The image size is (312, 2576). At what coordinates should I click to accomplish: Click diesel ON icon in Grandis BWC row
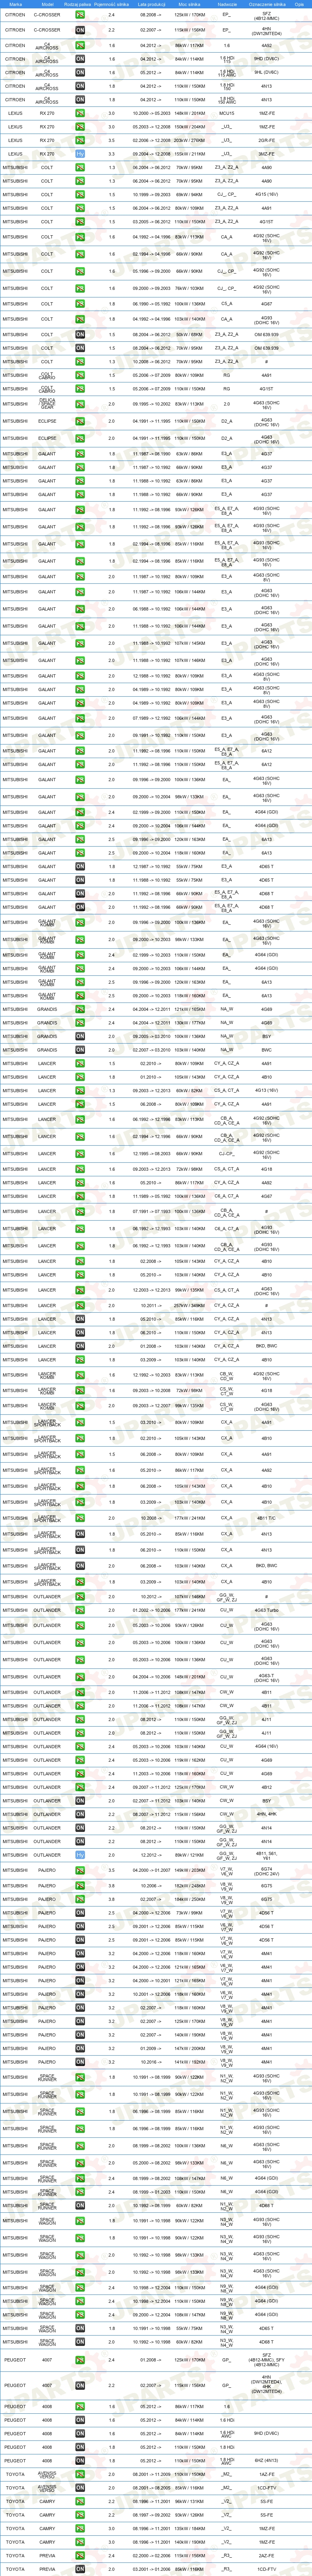(80, 1050)
